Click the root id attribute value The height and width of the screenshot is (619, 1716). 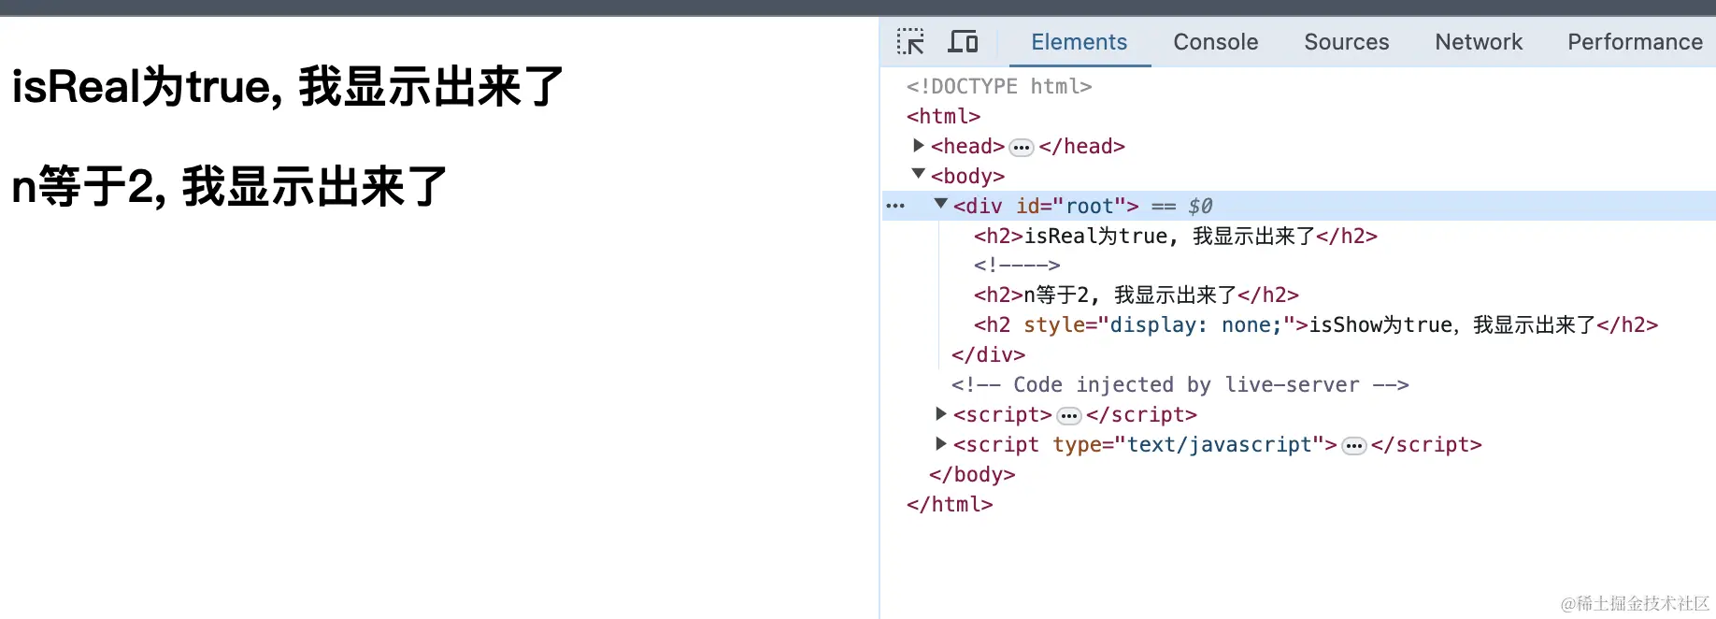[1090, 206]
